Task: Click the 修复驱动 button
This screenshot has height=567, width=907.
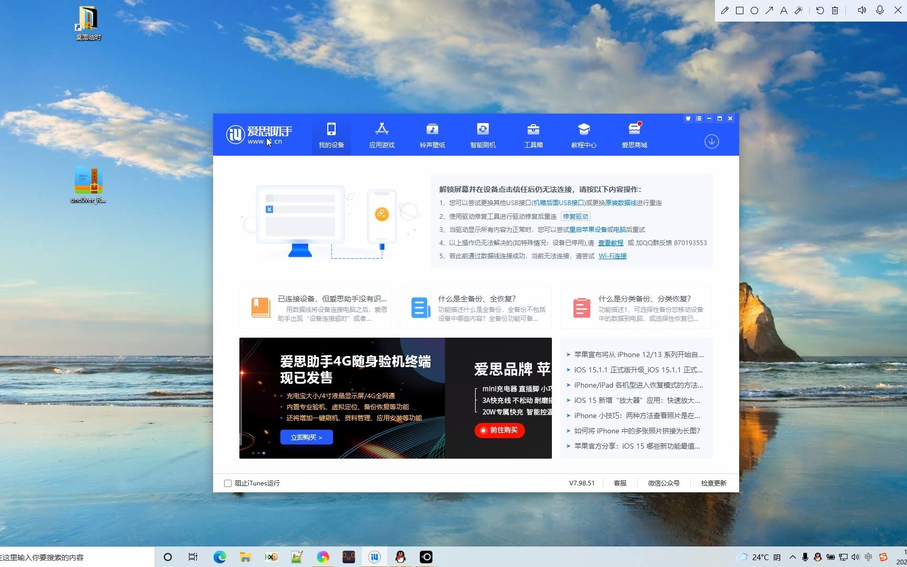Action: [576, 216]
